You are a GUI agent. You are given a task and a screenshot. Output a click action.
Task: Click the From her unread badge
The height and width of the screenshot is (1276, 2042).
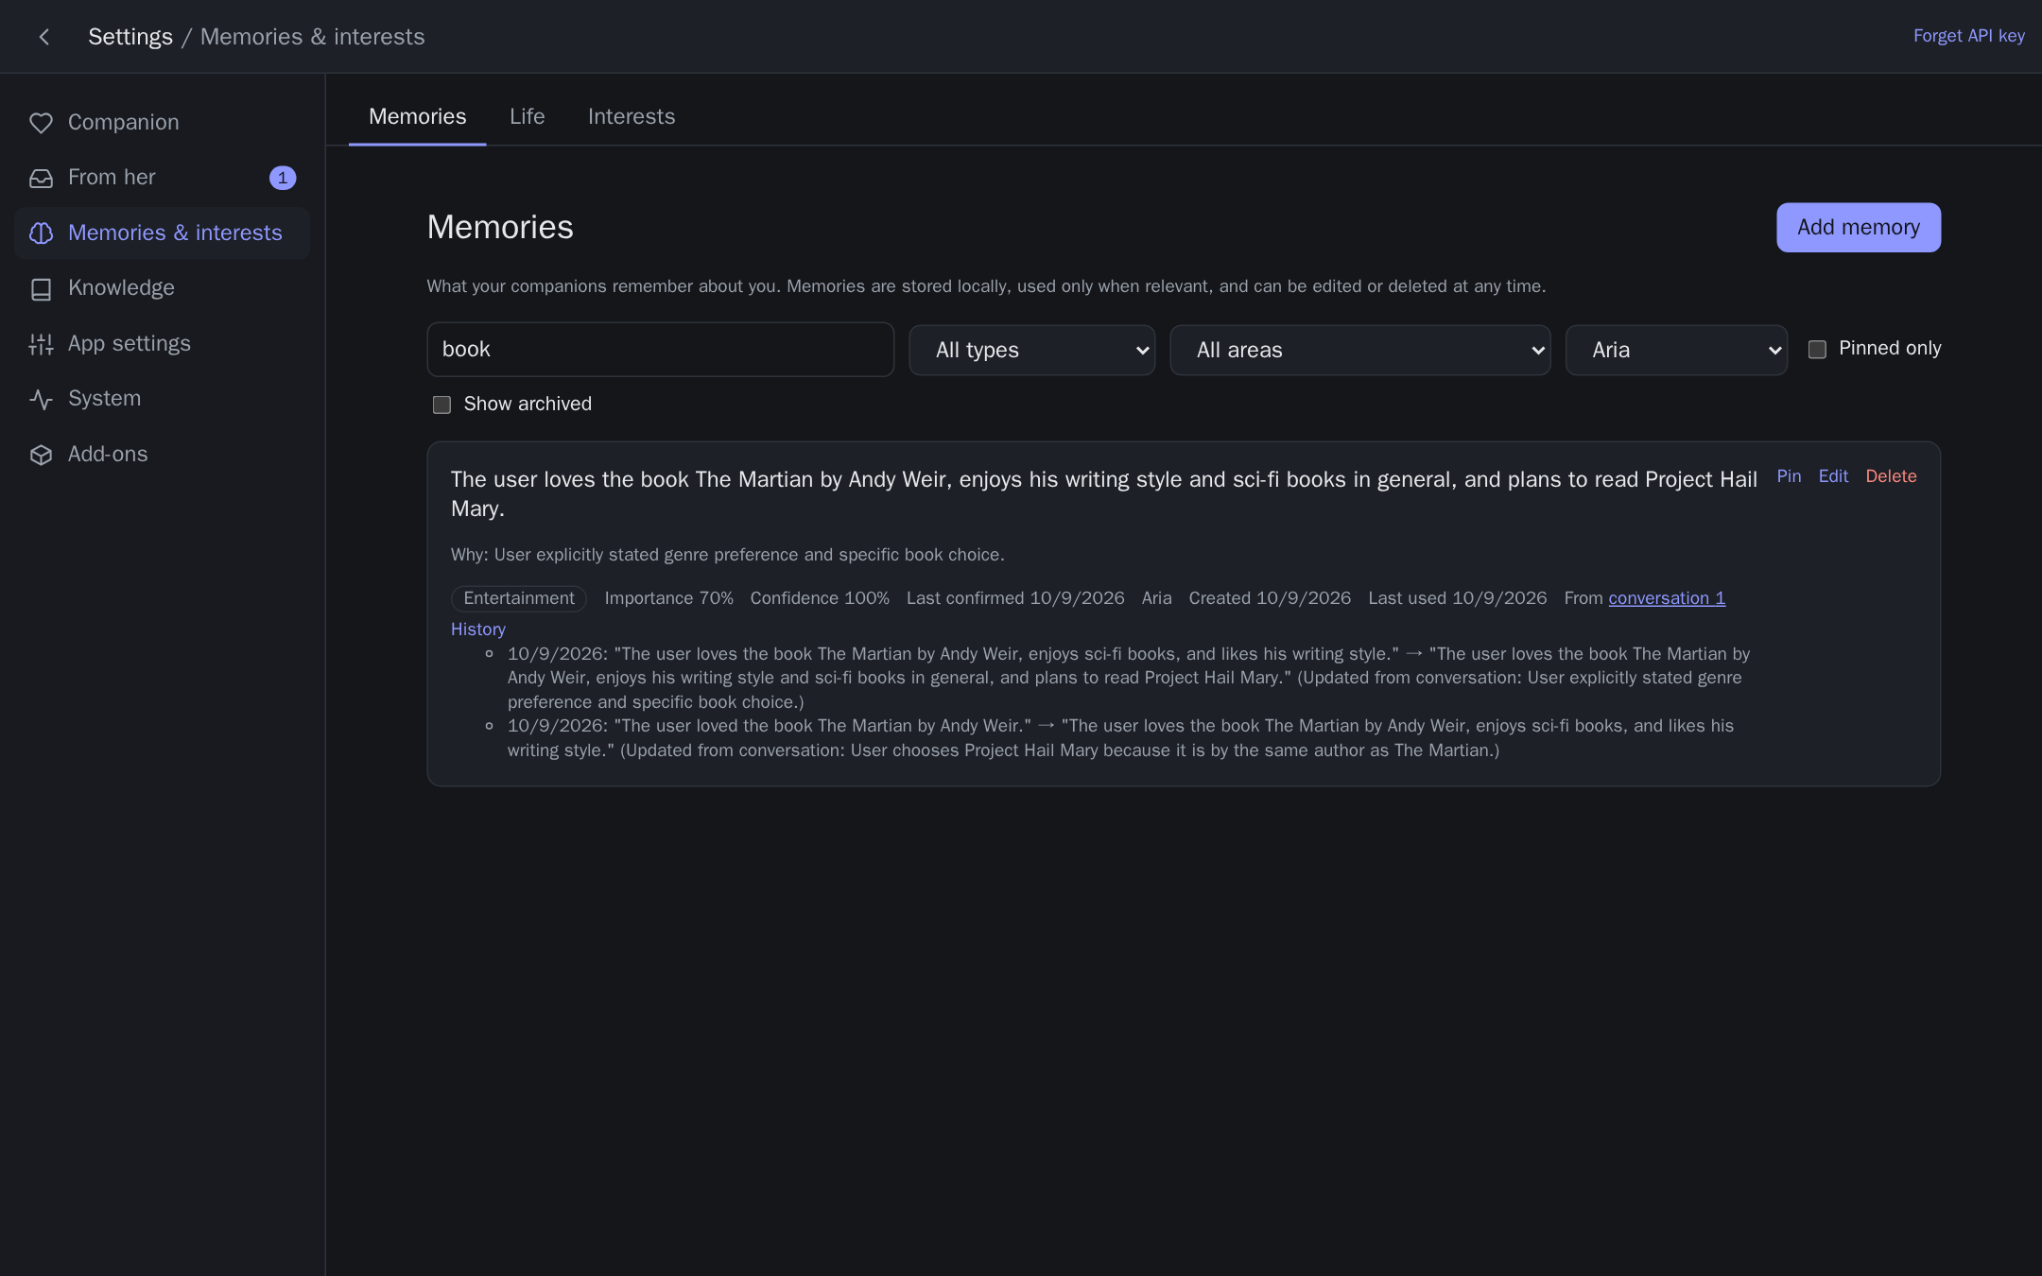(x=283, y=178)
